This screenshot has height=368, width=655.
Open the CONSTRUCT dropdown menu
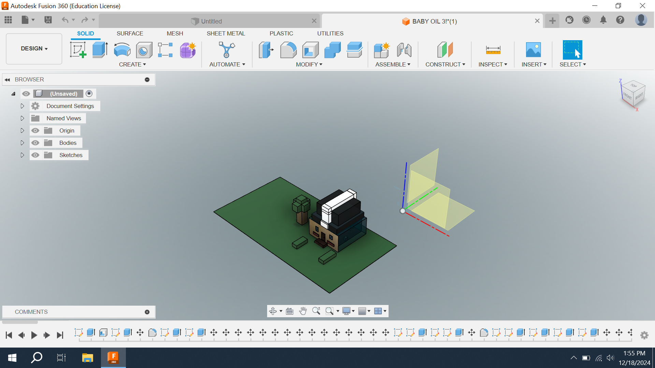click(x=445, y=64)
